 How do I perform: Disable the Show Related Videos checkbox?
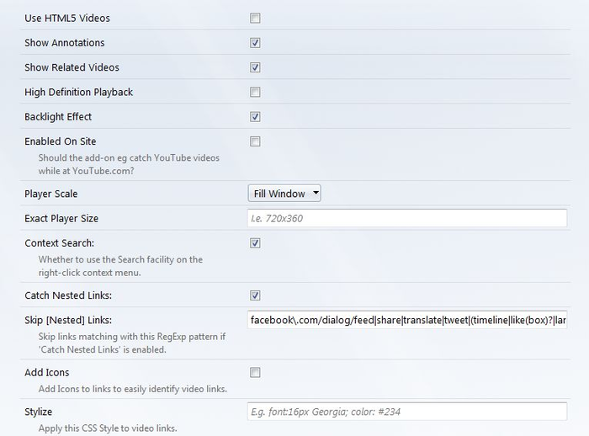click(x=255, y=67)
